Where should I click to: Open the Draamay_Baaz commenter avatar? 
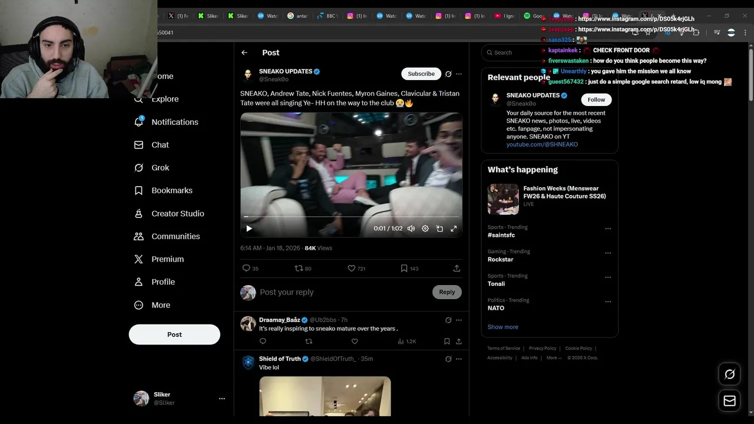point(248,323)
